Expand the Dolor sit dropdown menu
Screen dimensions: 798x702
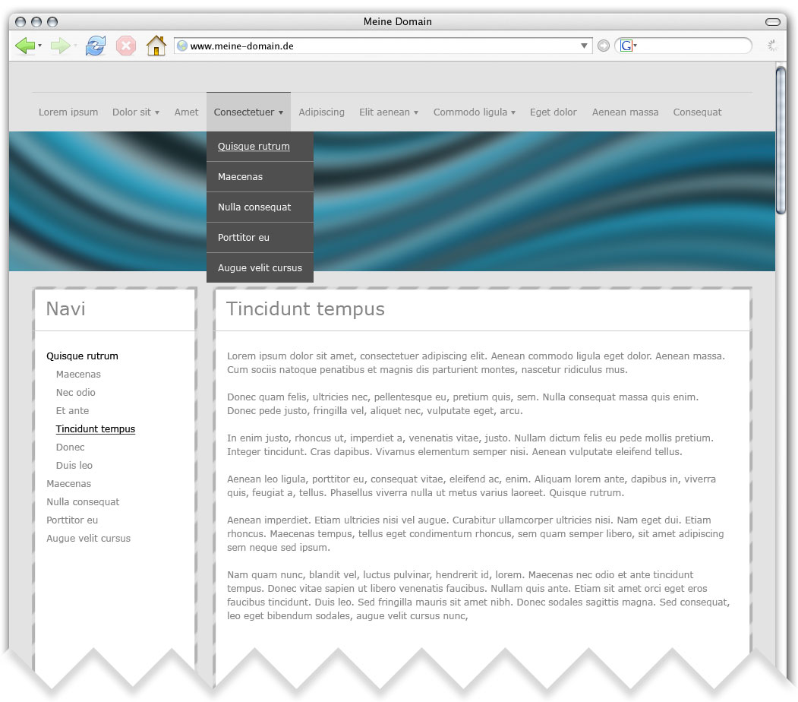tap(136, 112)
